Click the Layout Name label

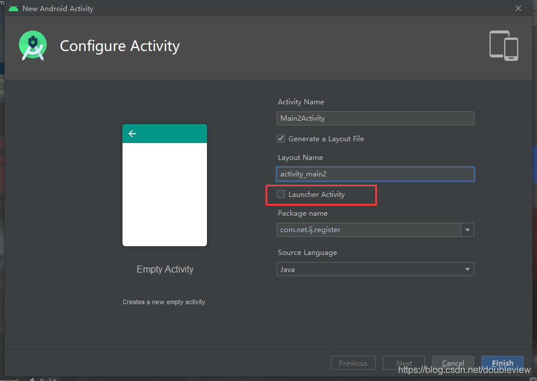click(x=300, y=158)
